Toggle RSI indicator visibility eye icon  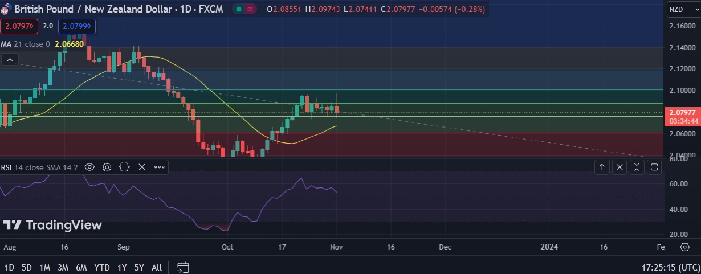coord(89,167)
